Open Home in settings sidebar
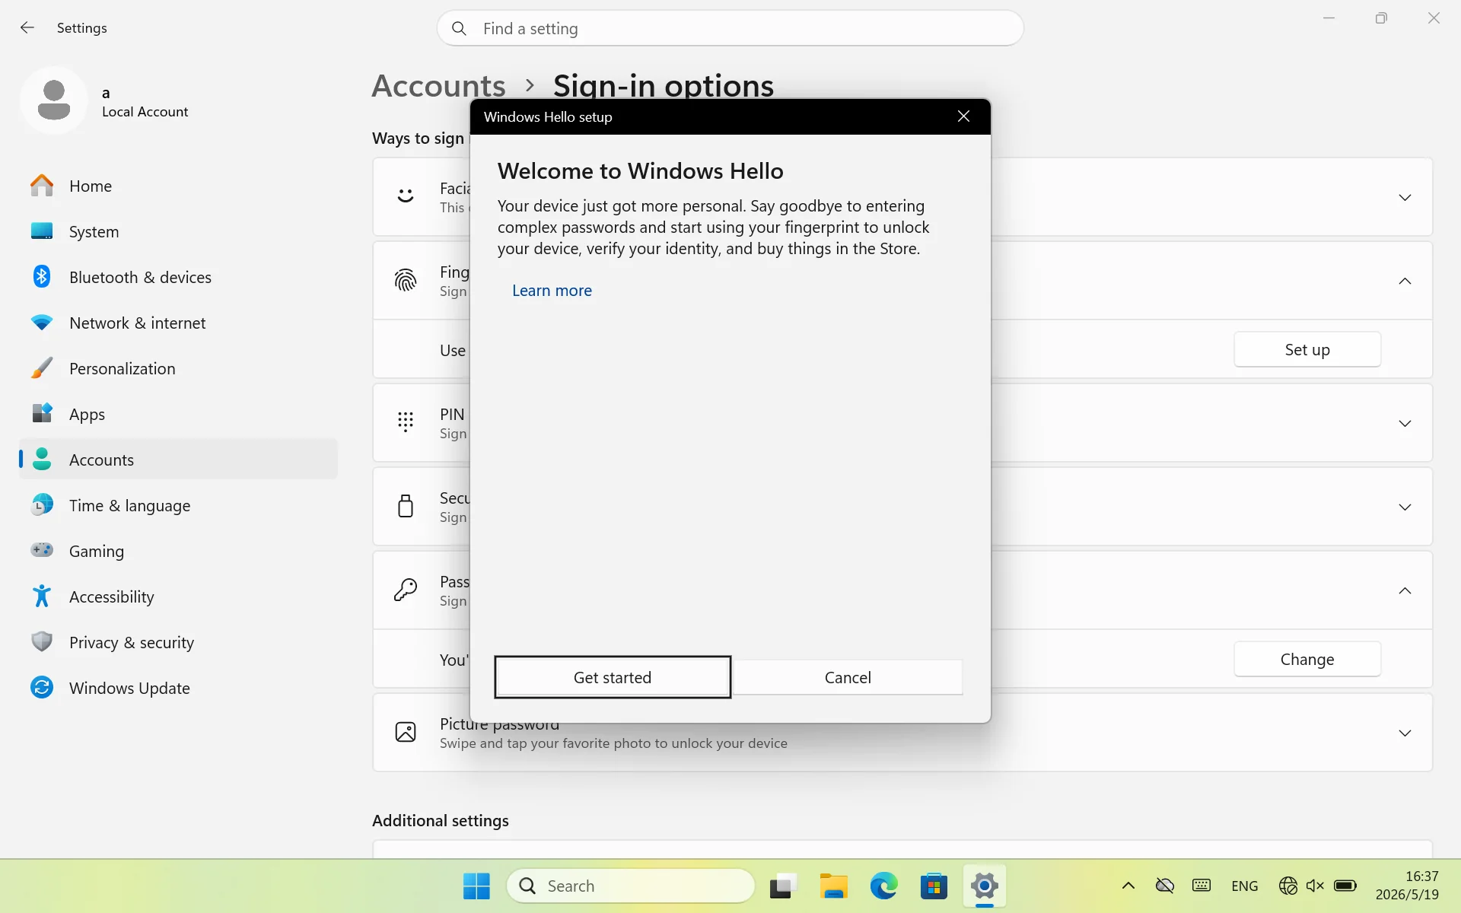Viewport: 1461px width, 913px height. click(178, 186)
